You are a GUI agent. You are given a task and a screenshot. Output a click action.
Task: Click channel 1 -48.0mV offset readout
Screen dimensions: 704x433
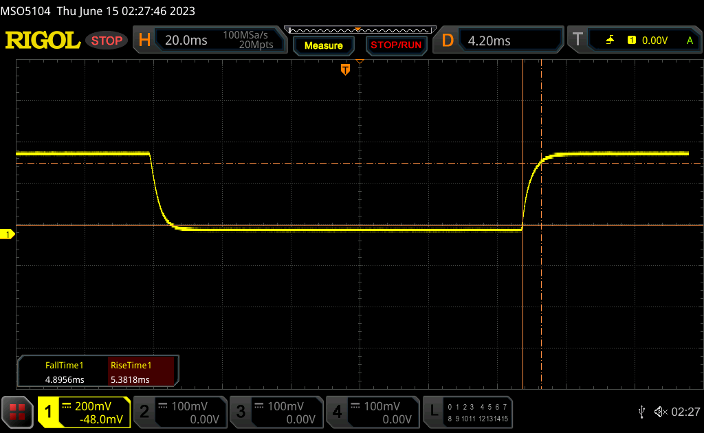coord(101,419)
